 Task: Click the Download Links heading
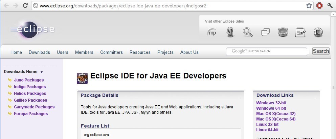[x=275, y=95]
